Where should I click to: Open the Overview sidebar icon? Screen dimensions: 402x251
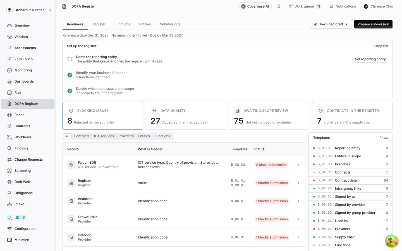(x=9, y=26)
